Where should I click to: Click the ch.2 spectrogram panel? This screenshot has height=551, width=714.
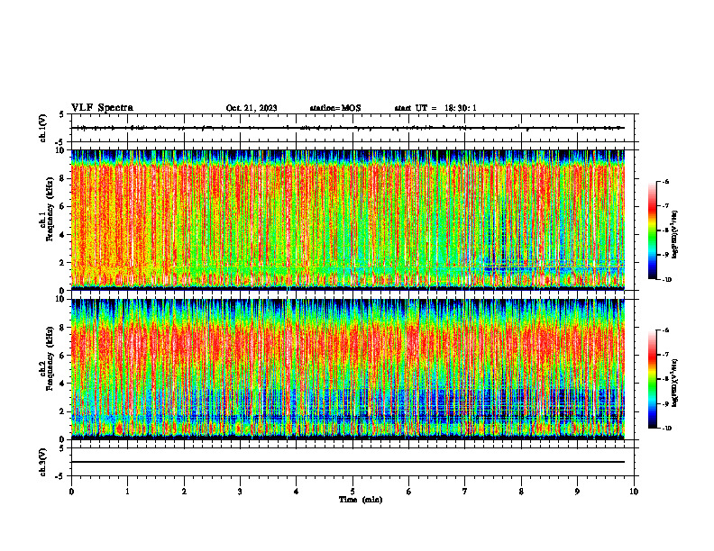(348, 369)
